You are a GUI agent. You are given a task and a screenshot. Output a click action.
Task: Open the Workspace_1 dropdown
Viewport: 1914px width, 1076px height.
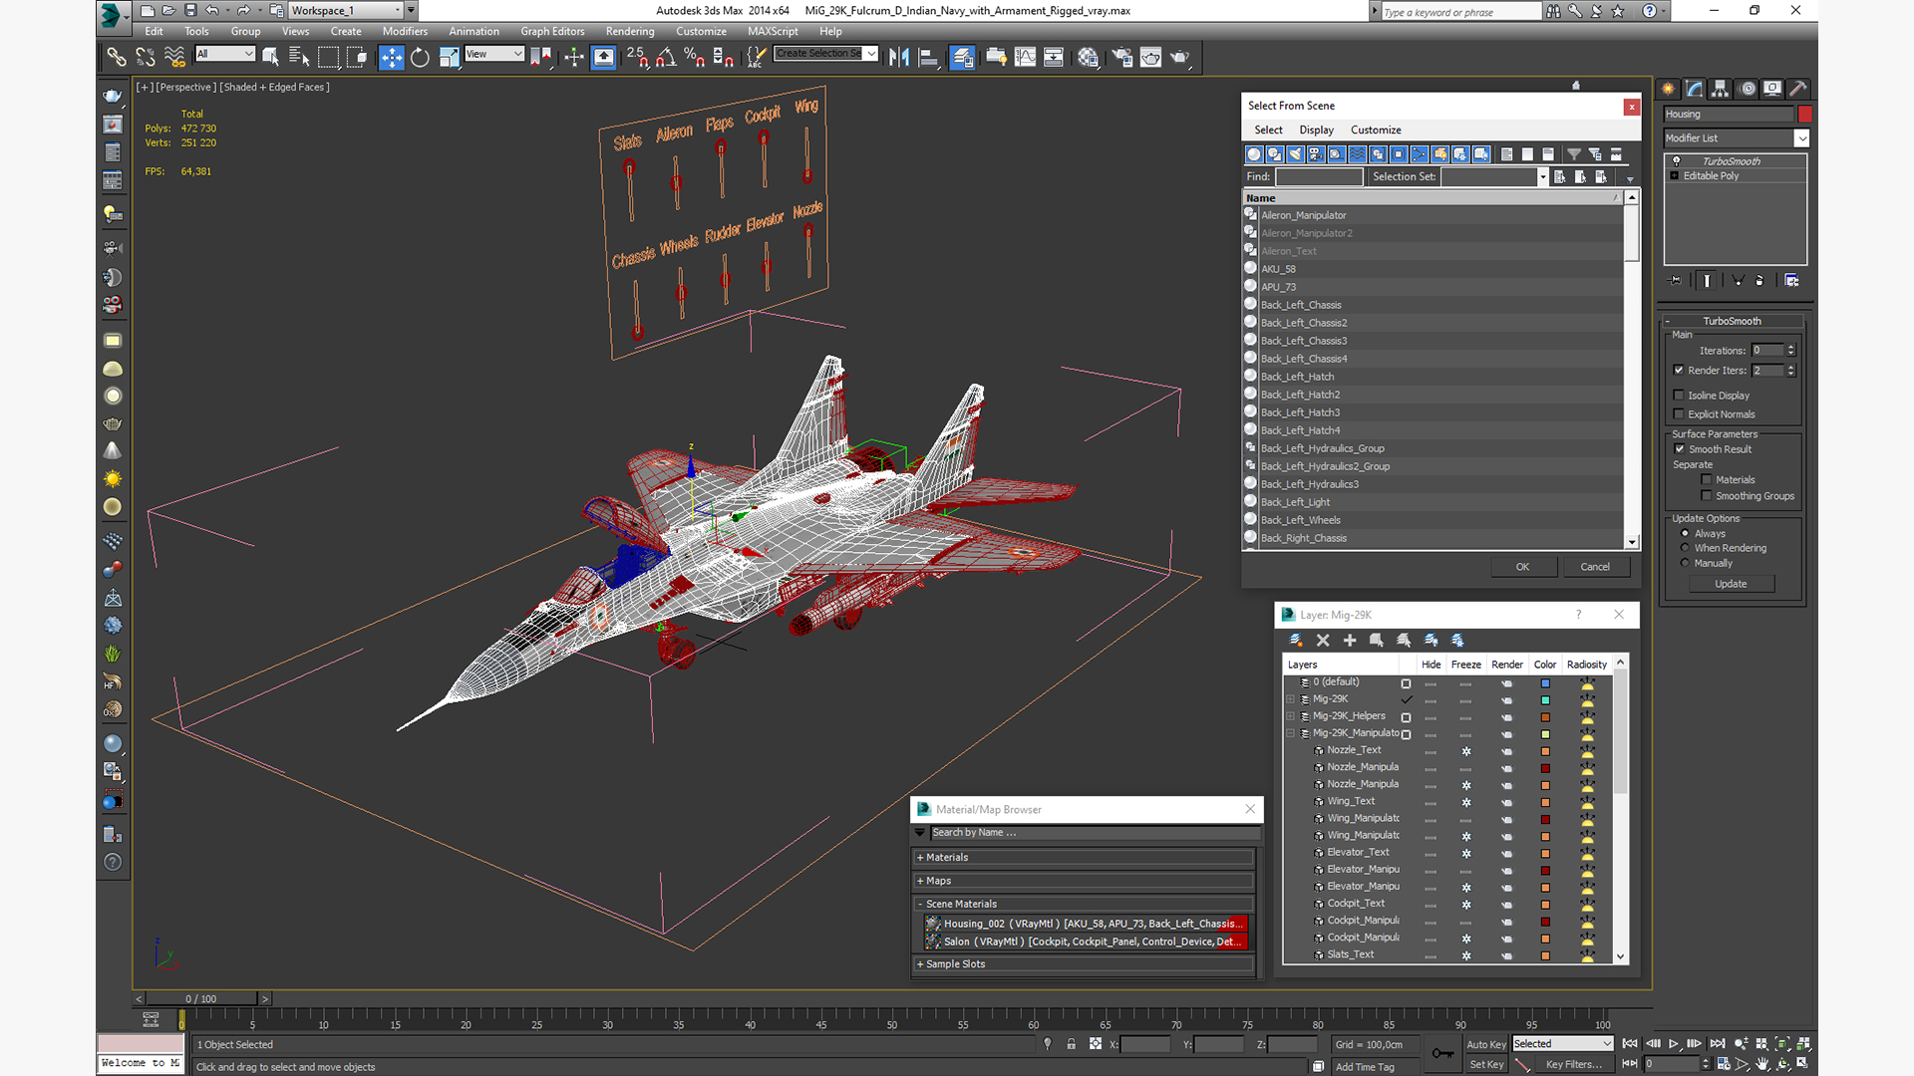pyautogui.click(x=398, y=11)
